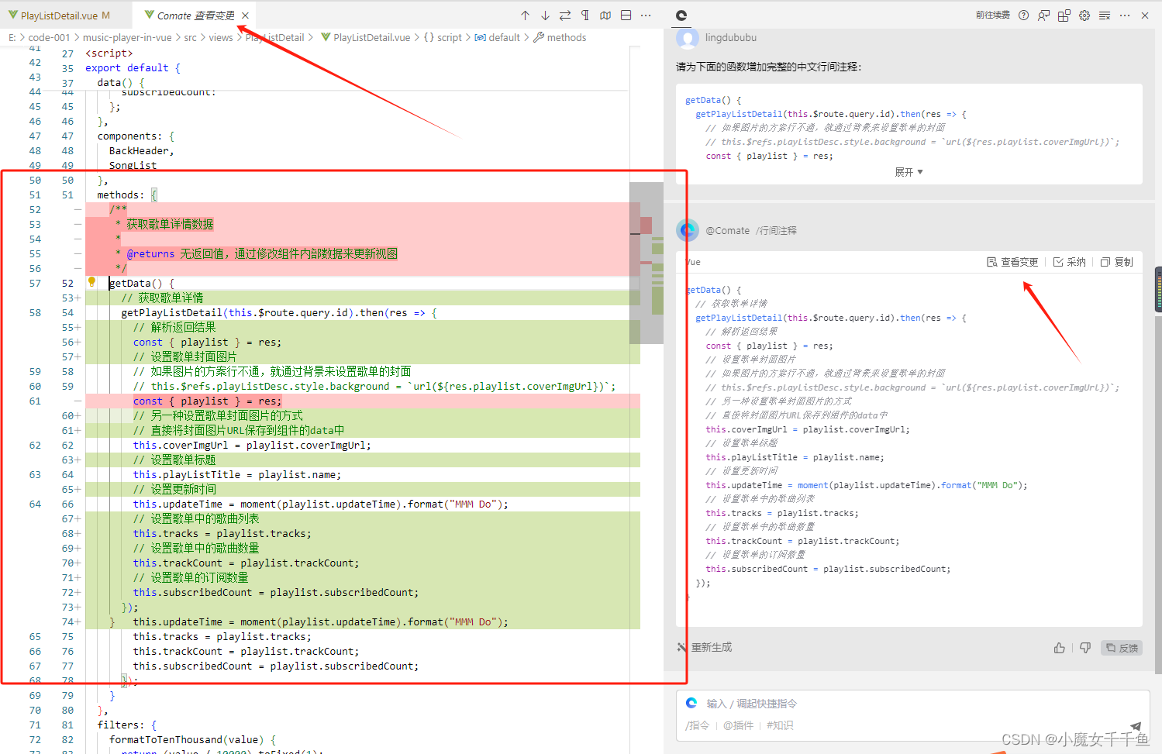Go to next change arrow
This screenshot has width=1162, height=754.
[x=545, y=15]
